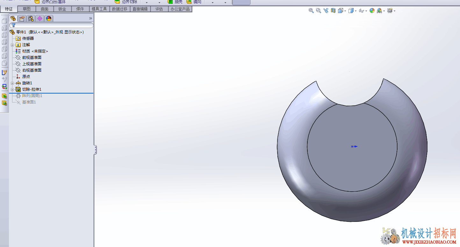Expand the 切除-拉伸1 feature node
This screenshot has height=247, width=460.
(x=12, y=89)
